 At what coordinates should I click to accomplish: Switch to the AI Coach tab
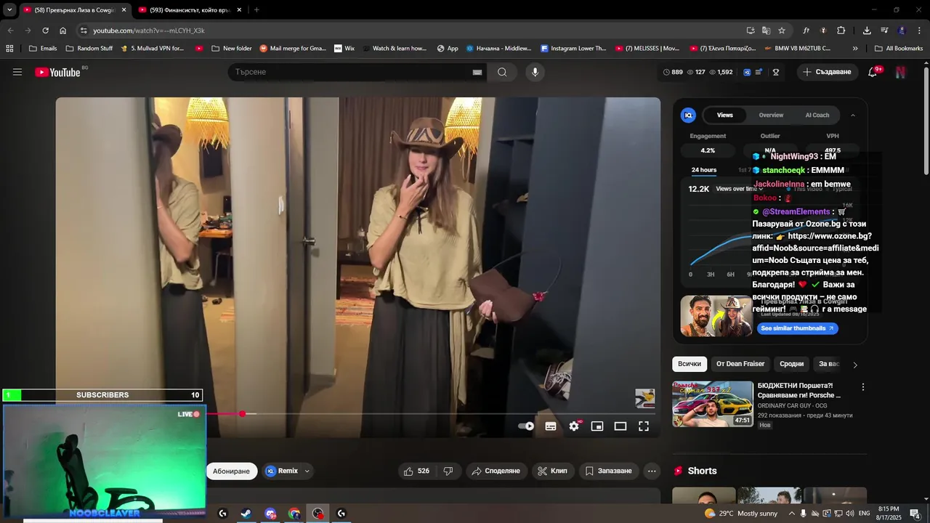click(817, 115)
